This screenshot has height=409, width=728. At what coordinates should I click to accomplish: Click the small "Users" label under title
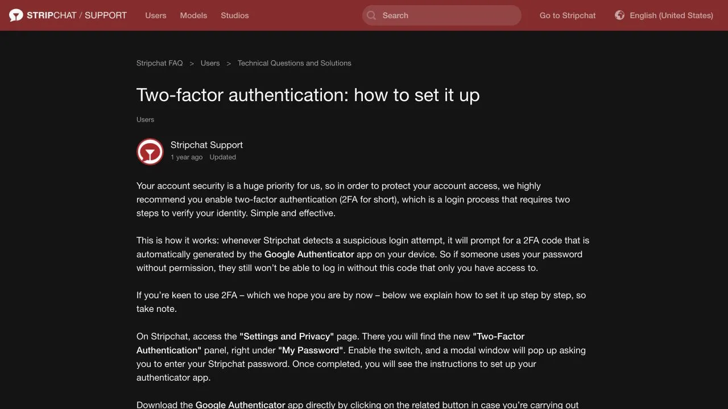tap(145, 119)
